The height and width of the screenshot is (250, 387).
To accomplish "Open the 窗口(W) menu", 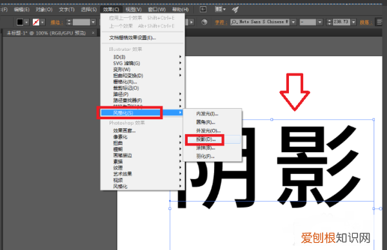I will (x=157, y=10).
